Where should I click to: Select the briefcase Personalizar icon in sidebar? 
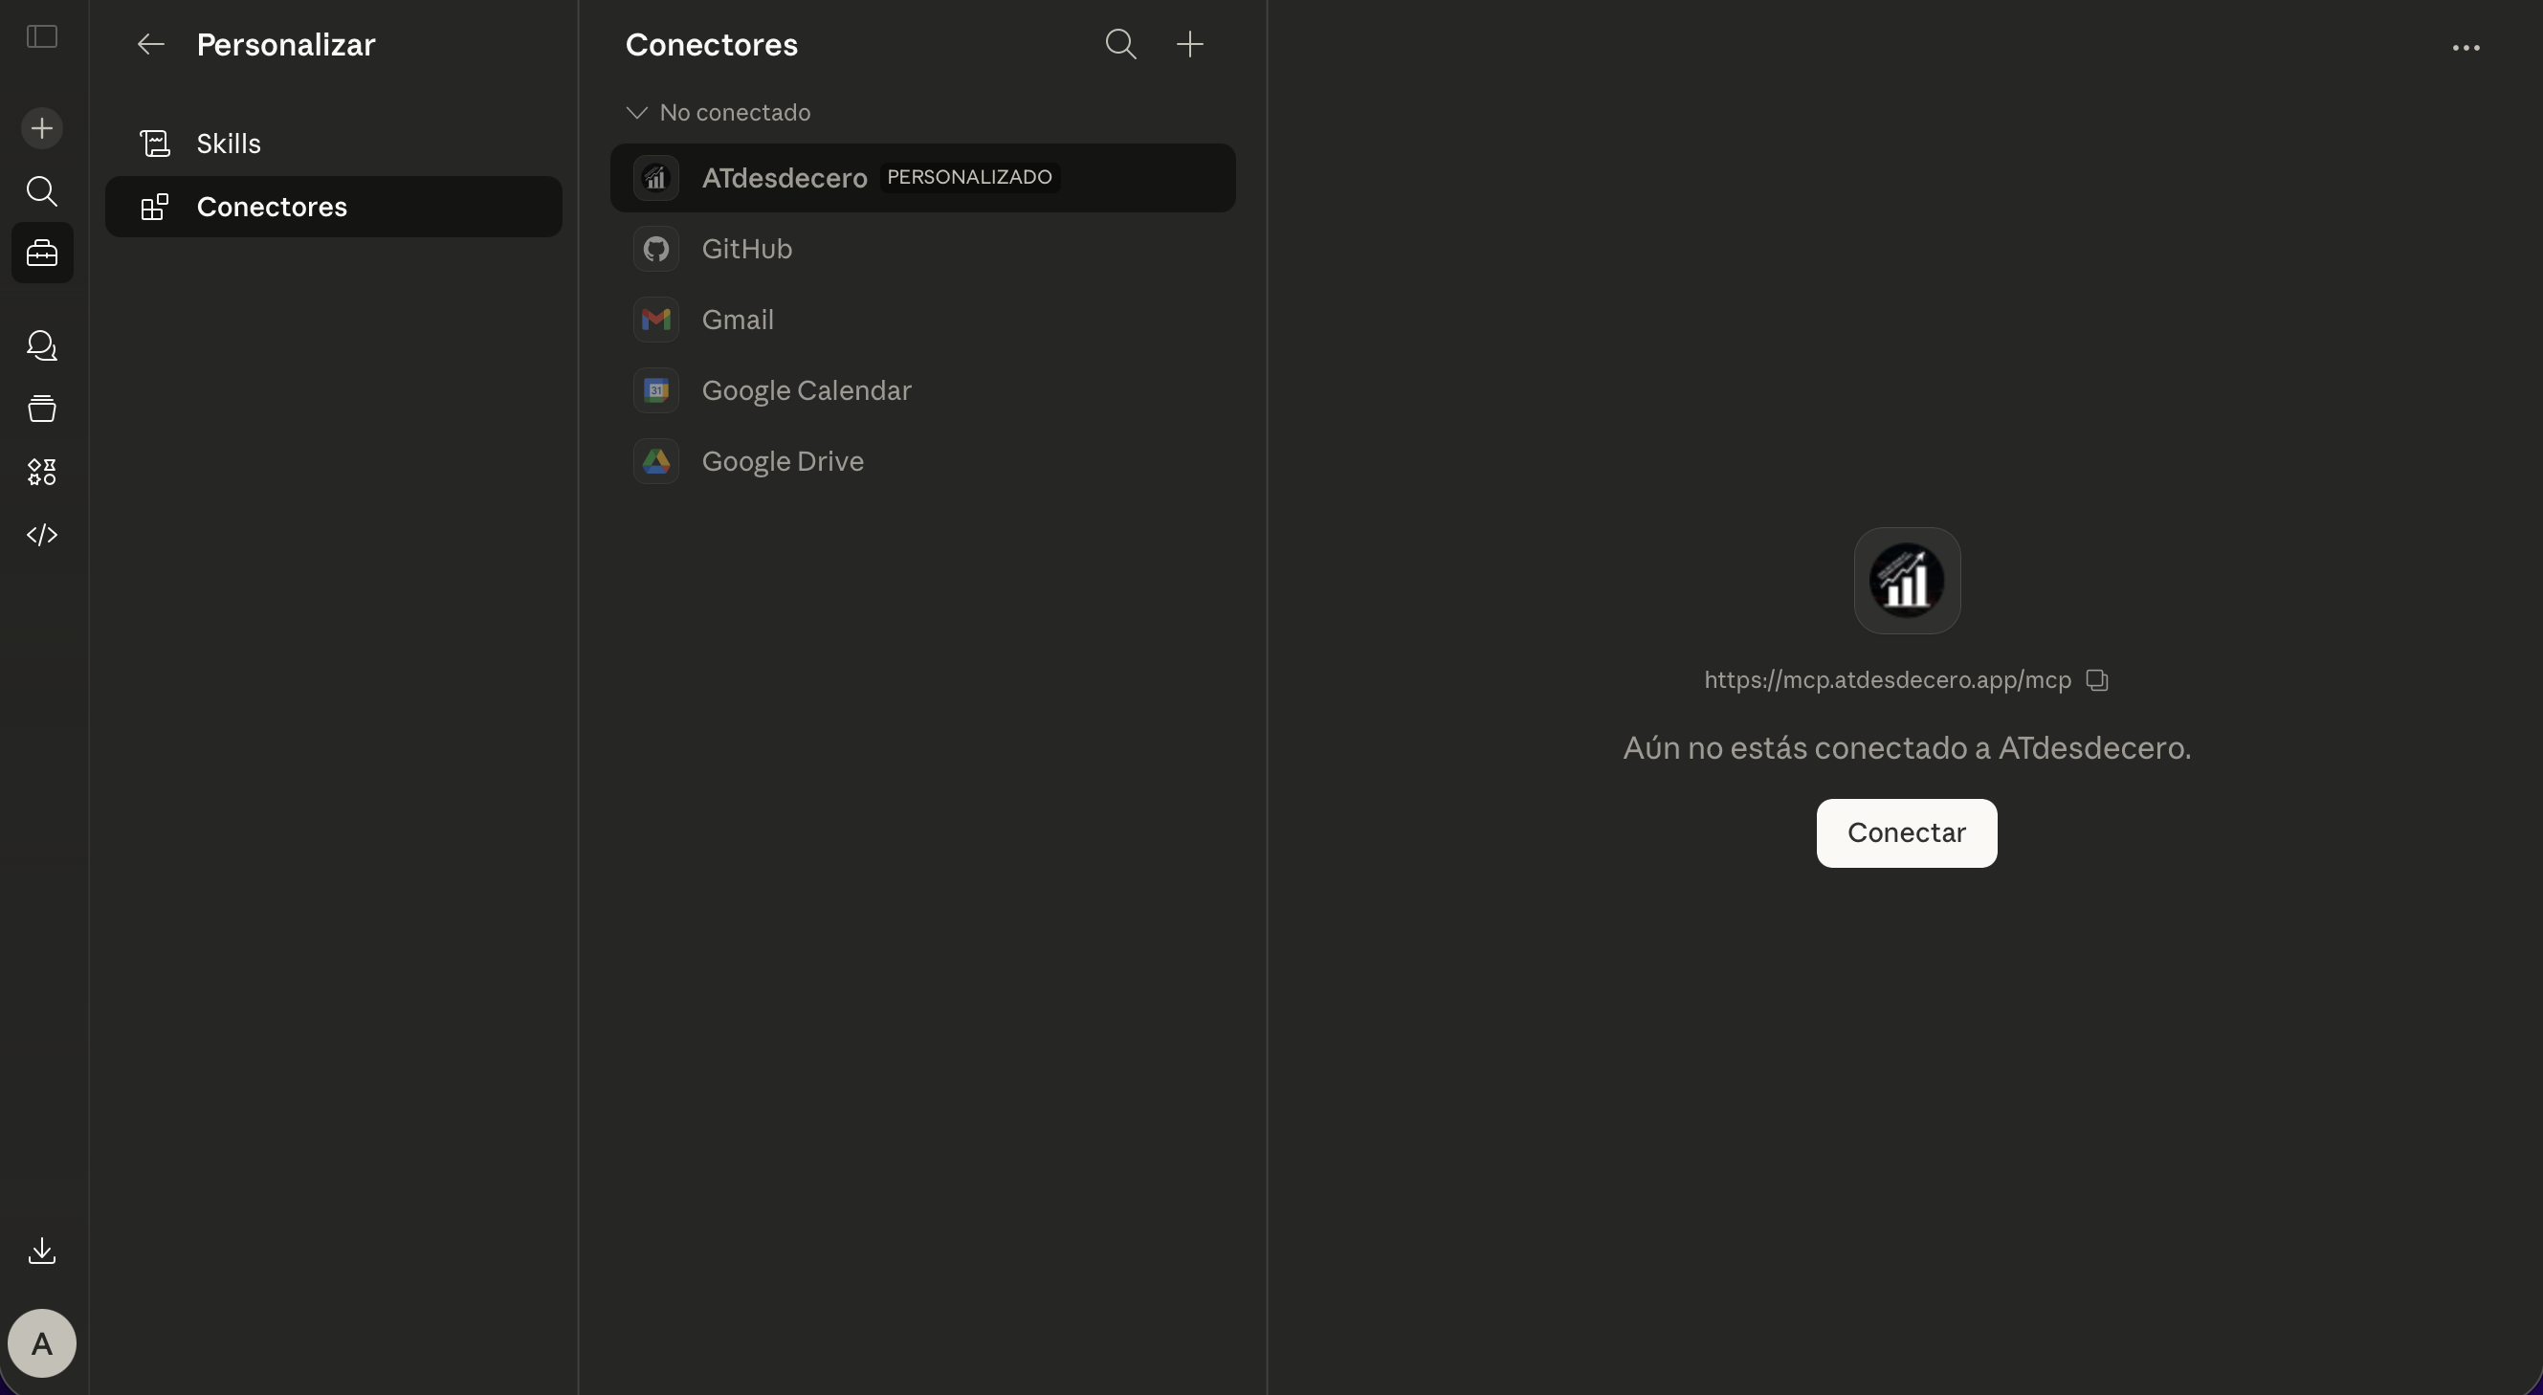tap(41, 253)
